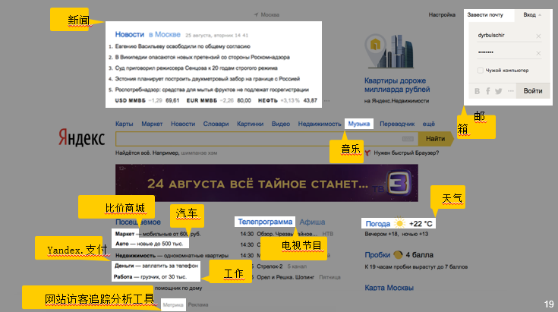Viewport: 558px width, 312px height.
Task: Open Переводчик in the services bar
Action: click(x=397, y=124)
